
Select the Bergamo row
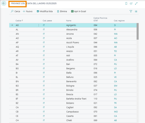(x=73, y=69)
